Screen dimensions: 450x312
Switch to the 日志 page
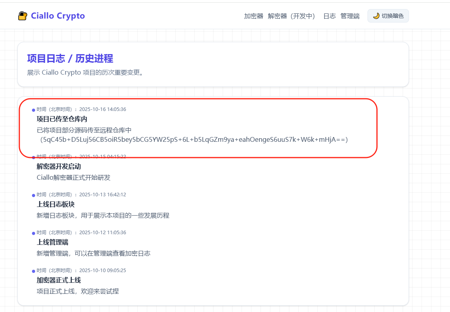click(x=329, y=16)
